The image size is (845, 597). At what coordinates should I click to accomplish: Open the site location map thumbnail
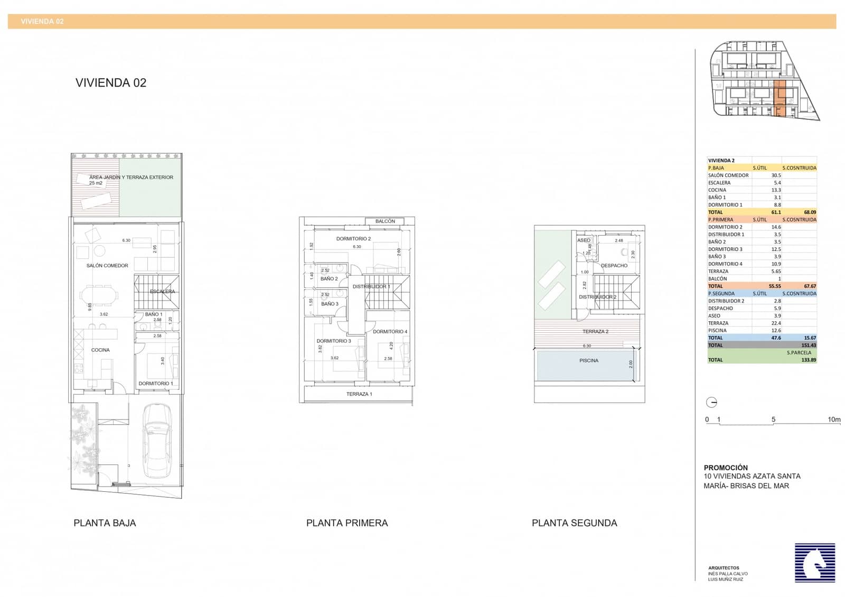[x=764, y=81]
